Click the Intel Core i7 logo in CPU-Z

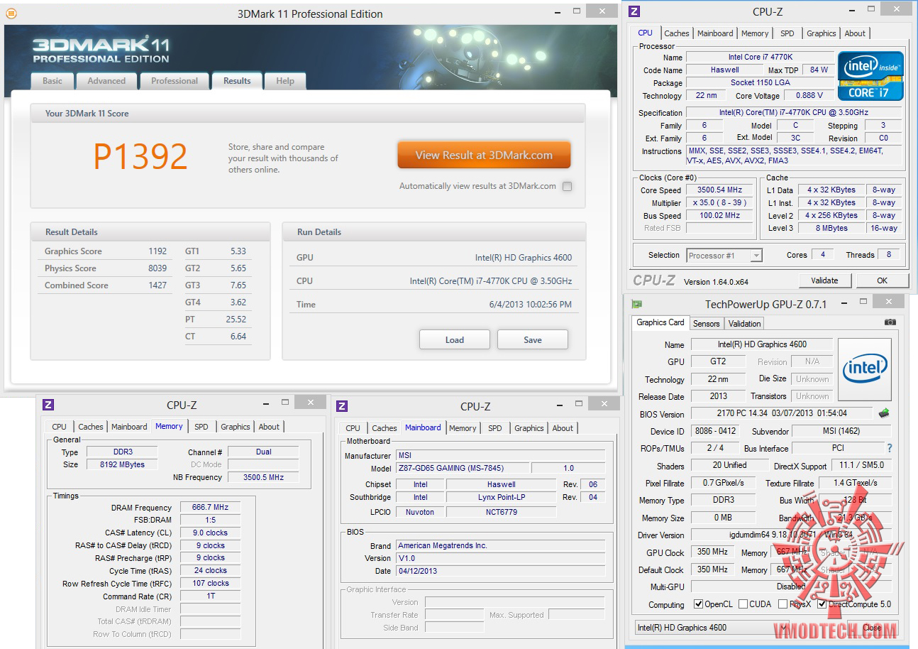pos(870,75)
